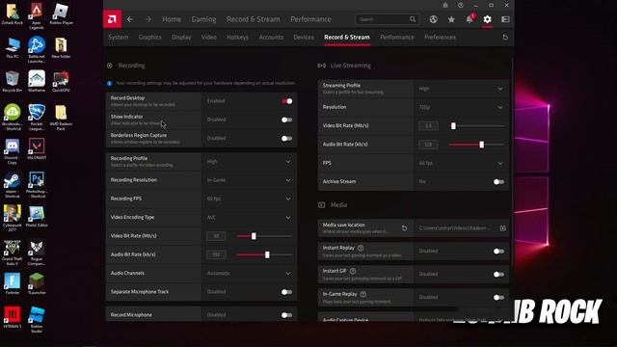Open favorites star icon
The width and height of the screenshot is (617, 347).
pyautogui.click(x=451, y=19)
